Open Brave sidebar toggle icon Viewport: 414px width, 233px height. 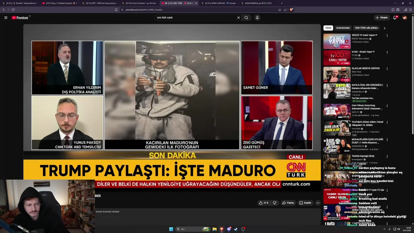(398, 10)
